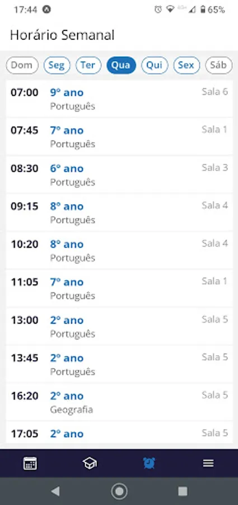The width and height of the screenshot is (238, 505).
Task: Select the Sáb day chip
Action: [219, 66]
